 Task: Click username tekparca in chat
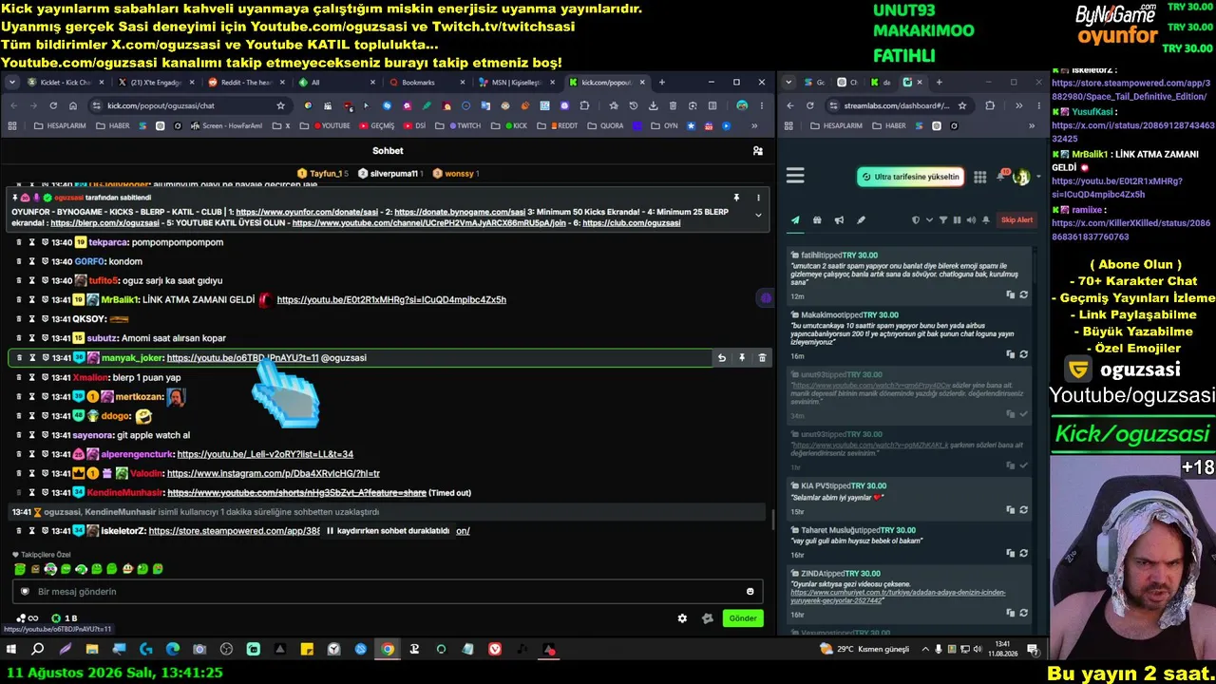[x=108, y=242]
